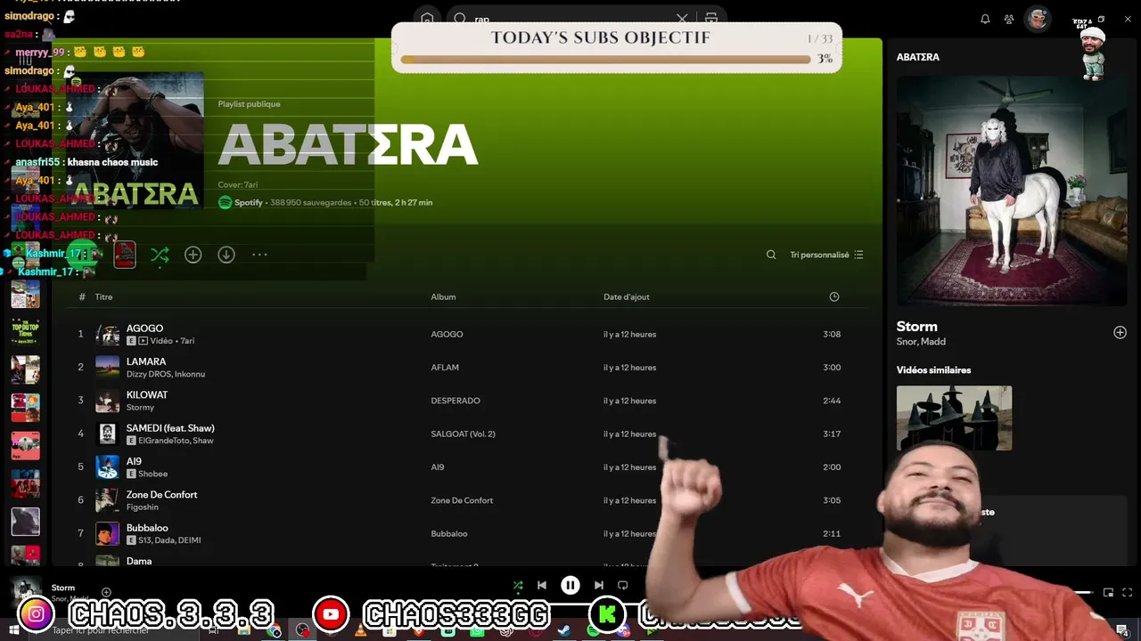Select the KILOWAT track title
Image resolution: width=1141 pixels, height=641 pixels.
(x=147, y=394)
